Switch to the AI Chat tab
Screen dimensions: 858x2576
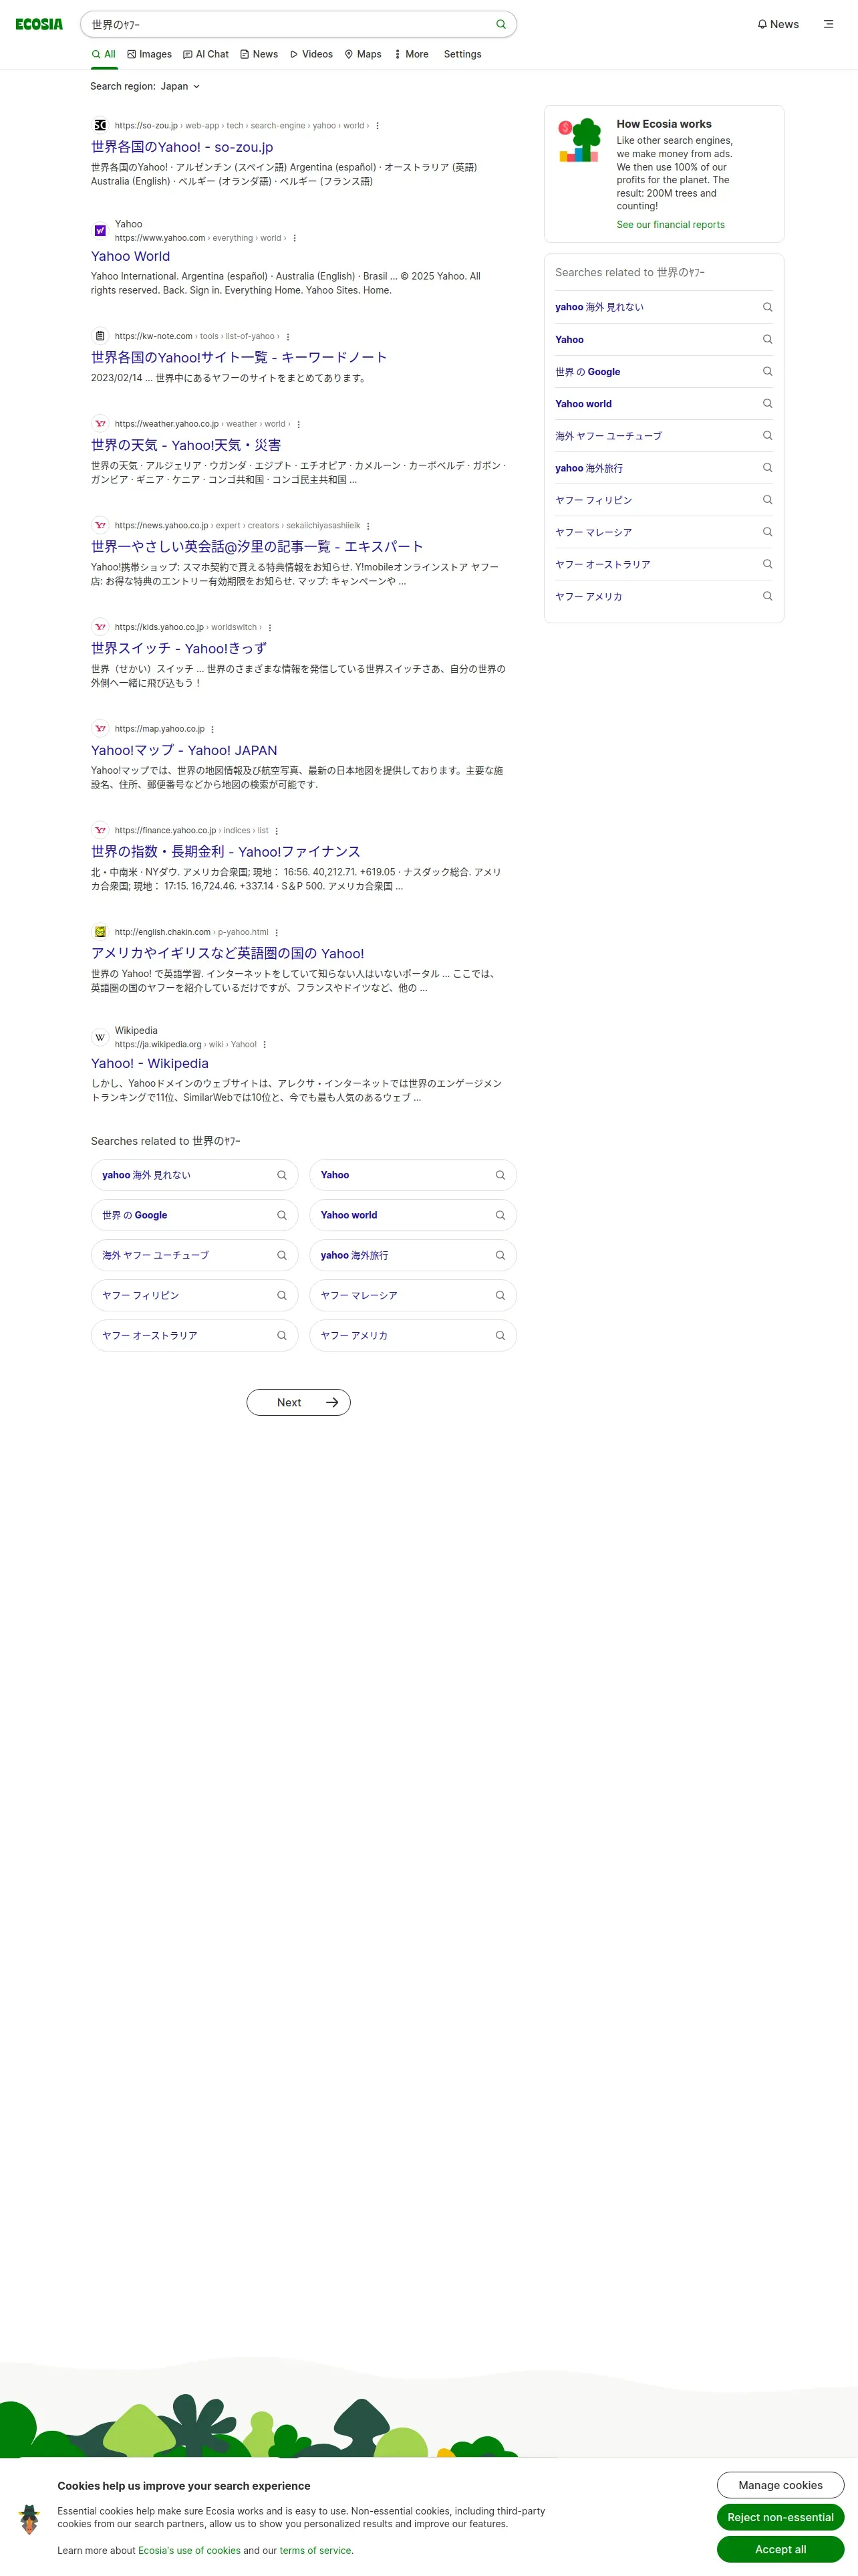click(206, 54)
